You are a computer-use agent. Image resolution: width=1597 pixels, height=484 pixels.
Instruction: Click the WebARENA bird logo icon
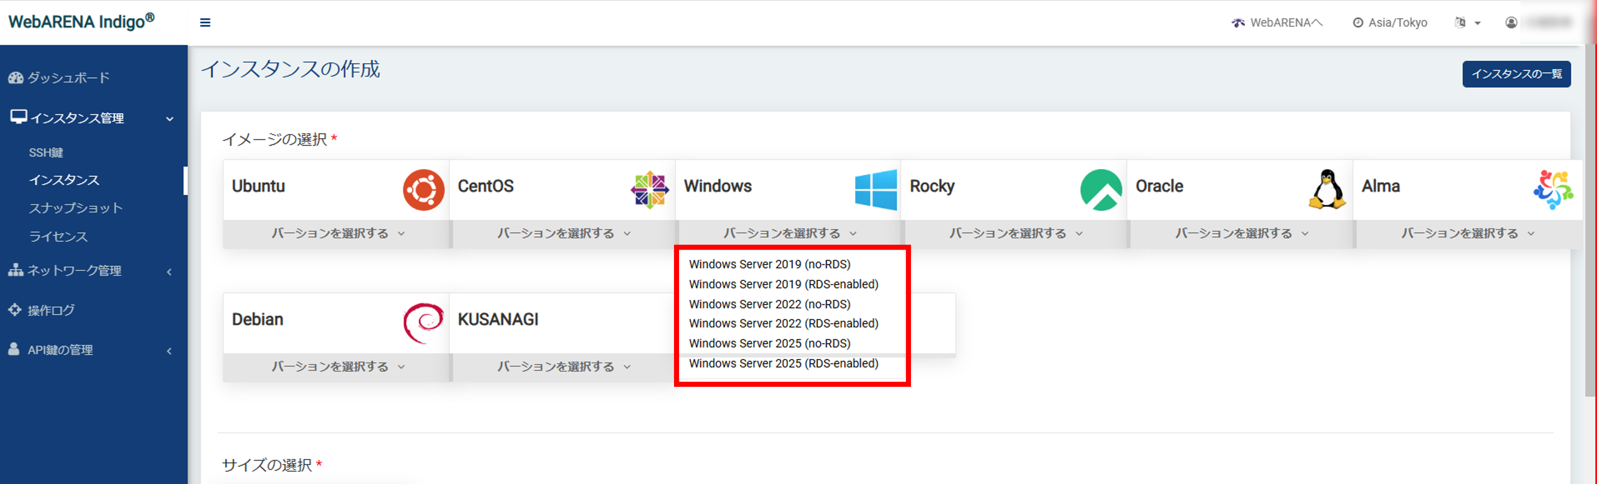coord(1238,23)
